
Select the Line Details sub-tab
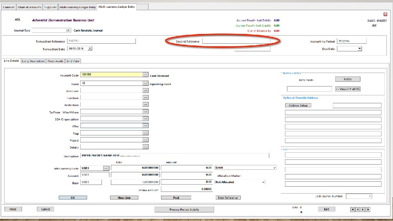coord(11,61)
